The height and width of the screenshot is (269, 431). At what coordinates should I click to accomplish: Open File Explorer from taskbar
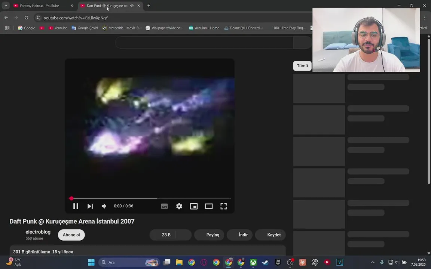coord(179,262)
